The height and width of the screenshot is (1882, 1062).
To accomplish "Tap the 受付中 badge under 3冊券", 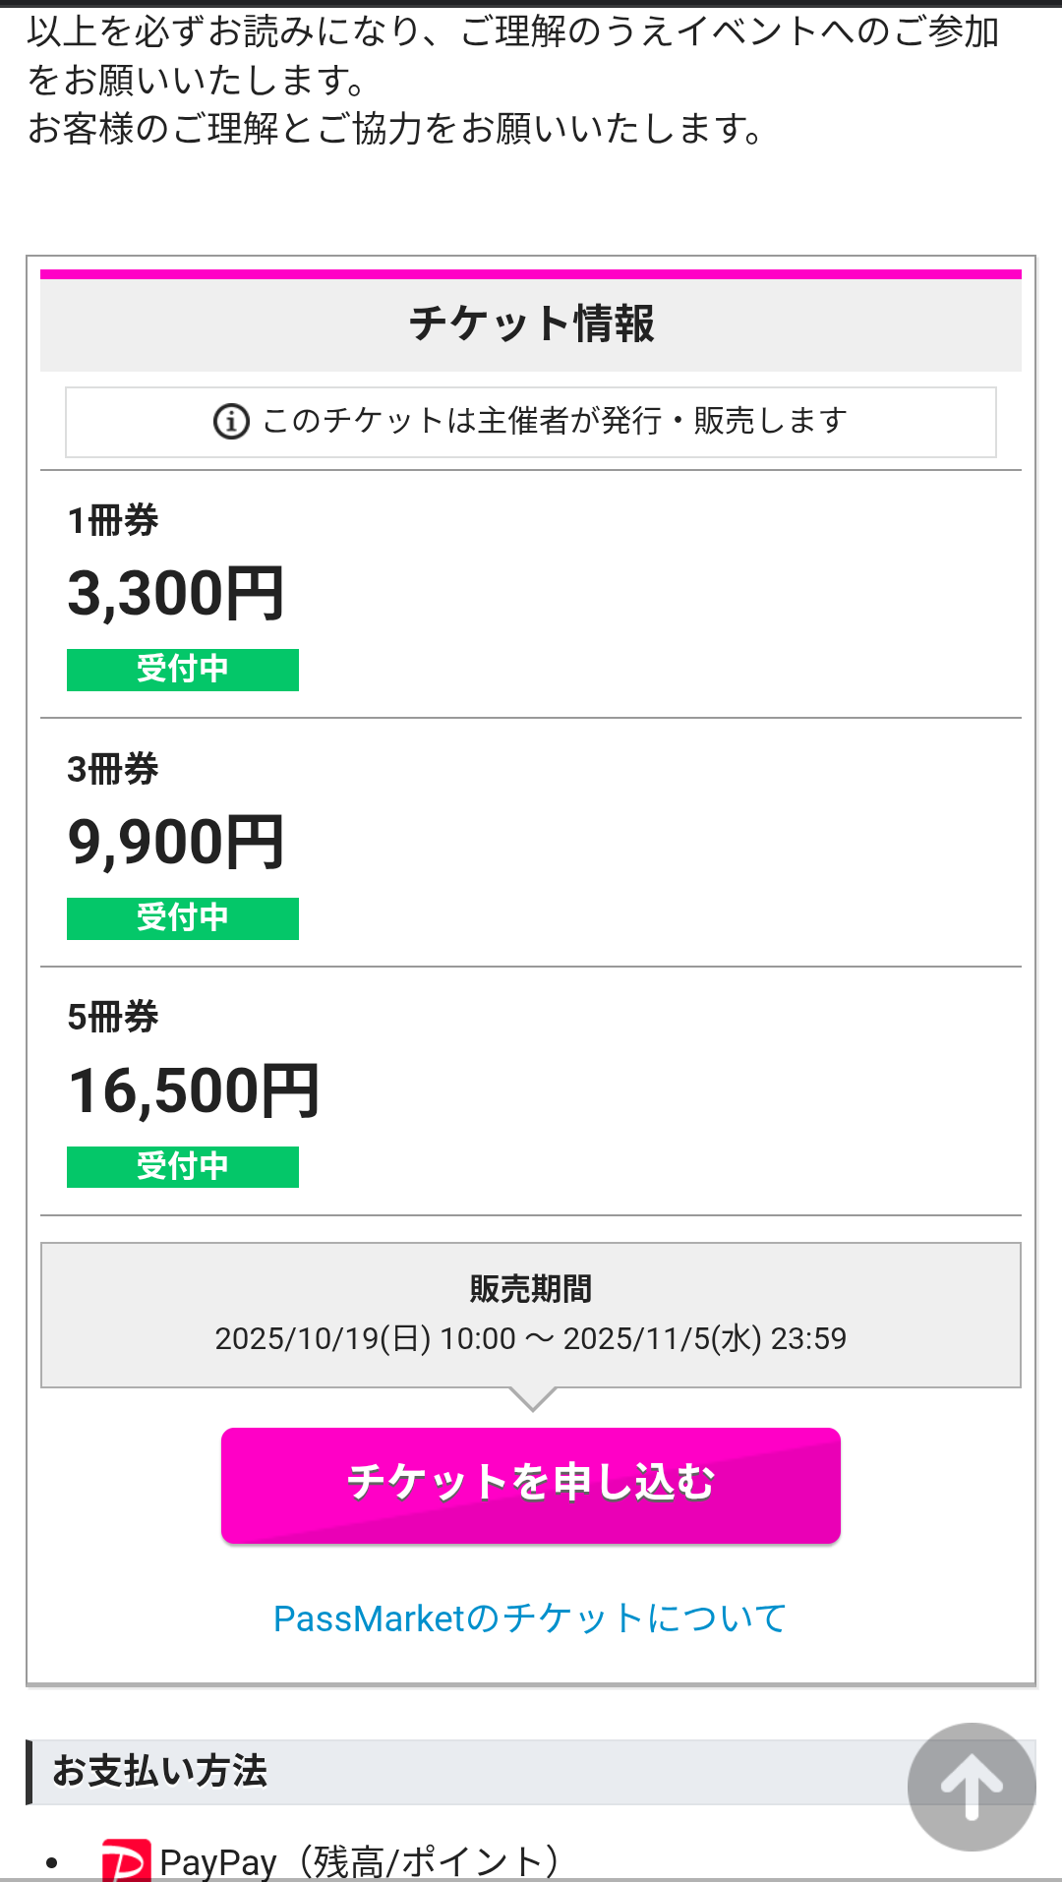I will [x=183, y=918].
